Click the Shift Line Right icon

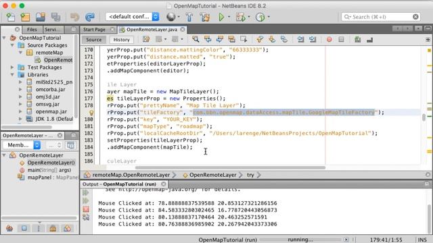point(313,39)
